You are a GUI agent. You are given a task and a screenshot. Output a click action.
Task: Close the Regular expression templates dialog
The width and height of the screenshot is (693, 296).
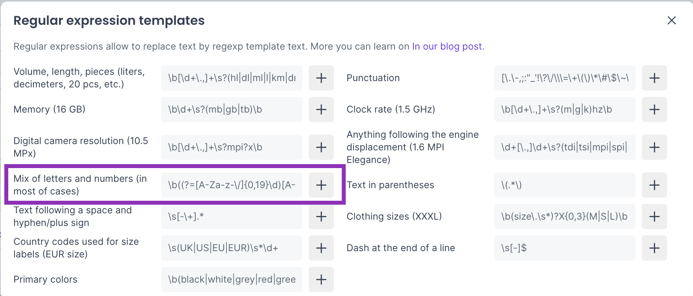[x=672, y=20]
